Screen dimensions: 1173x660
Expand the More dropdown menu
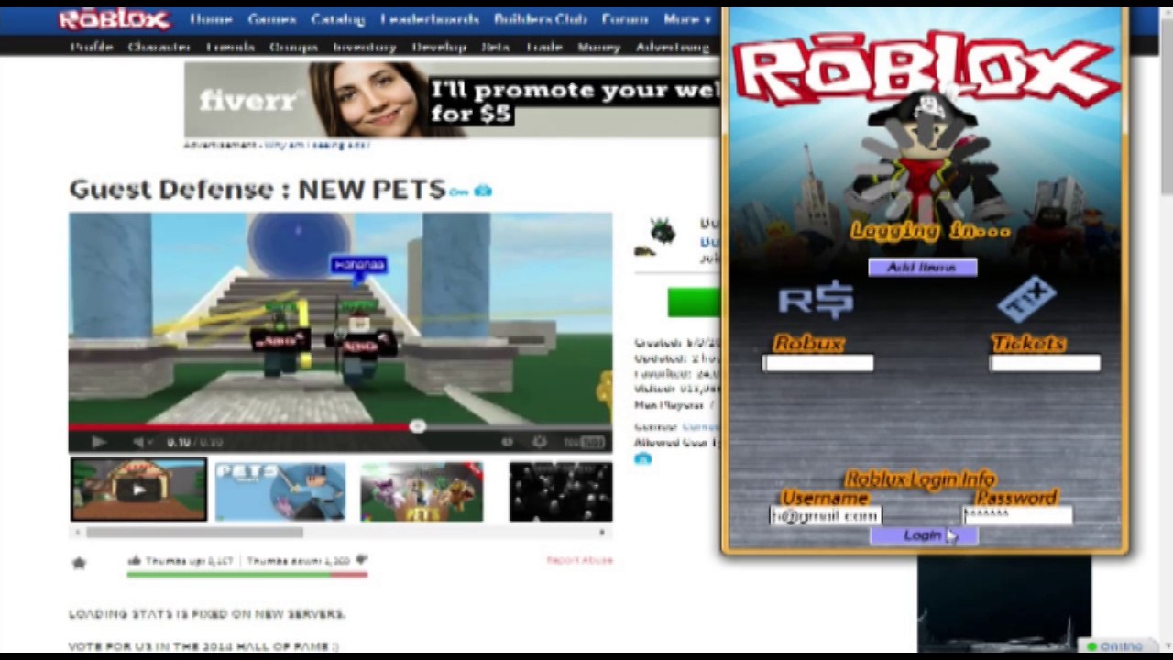tap(687, 19)
